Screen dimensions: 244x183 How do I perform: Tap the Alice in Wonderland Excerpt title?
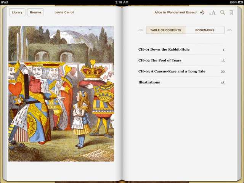176,13
